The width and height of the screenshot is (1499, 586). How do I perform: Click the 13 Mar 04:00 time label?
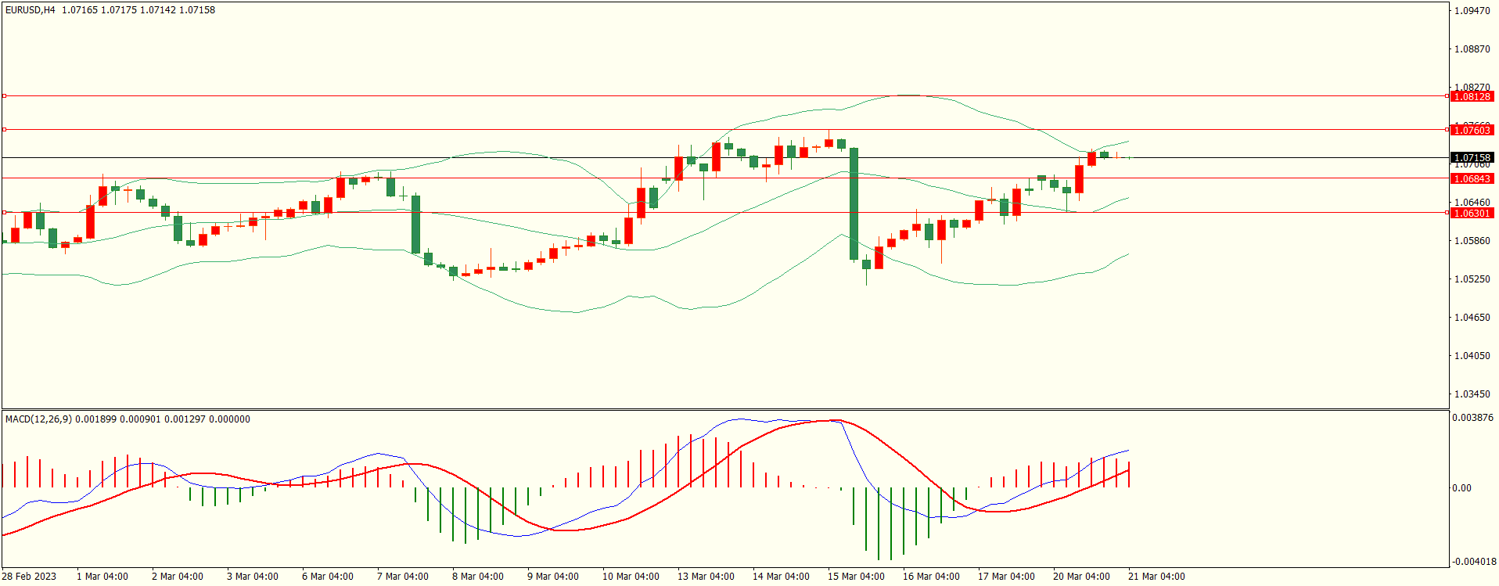pos(706,577)
